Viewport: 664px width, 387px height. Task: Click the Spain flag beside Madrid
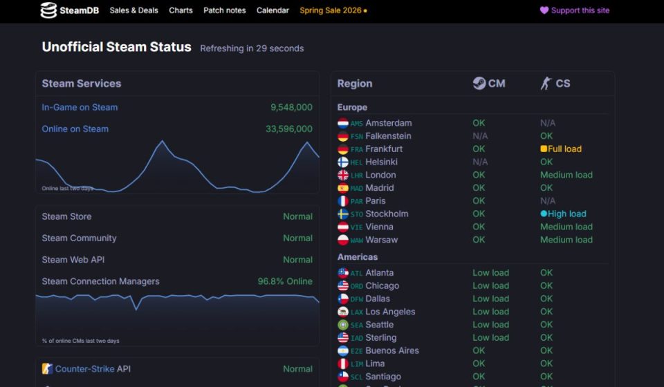(x=342, y=188)
